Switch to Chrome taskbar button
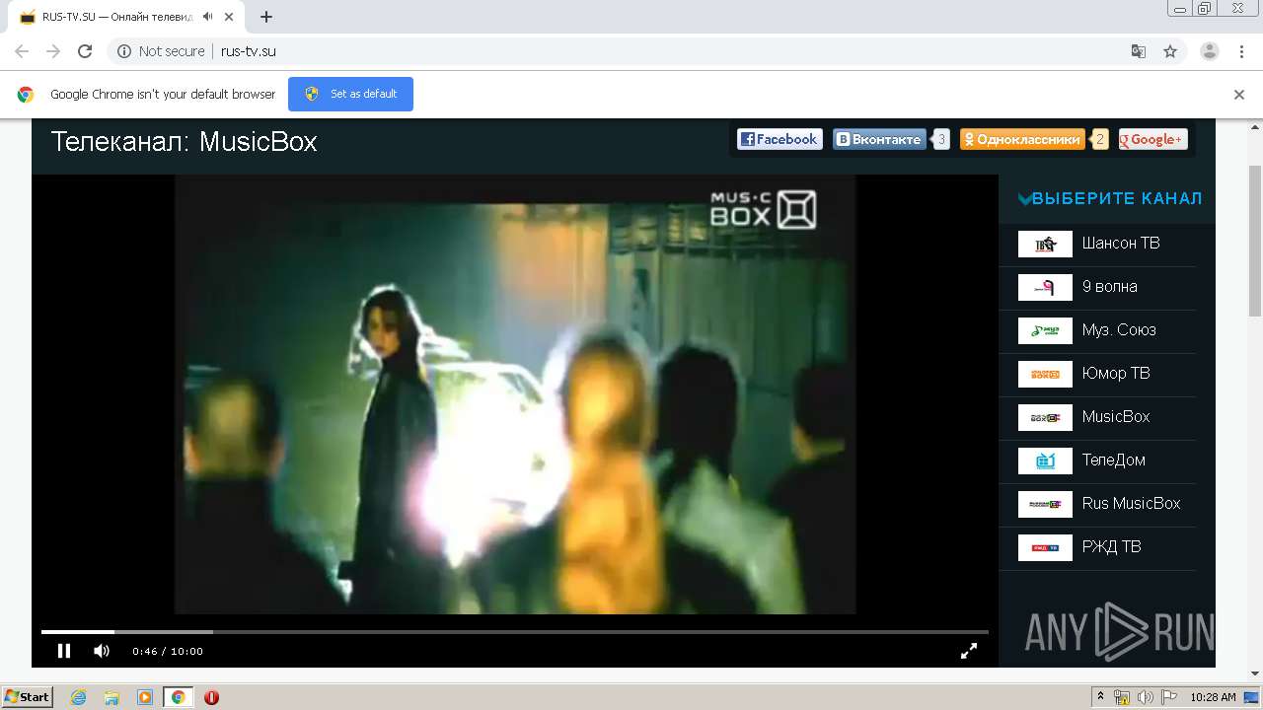Image resolution: width=1263 pixels, height=710 pixels. tap(178, 697)
